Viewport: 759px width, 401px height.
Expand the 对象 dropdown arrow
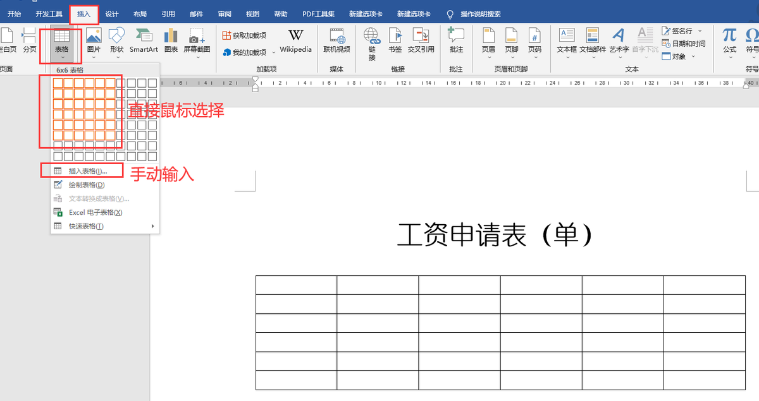coord(693,56)
